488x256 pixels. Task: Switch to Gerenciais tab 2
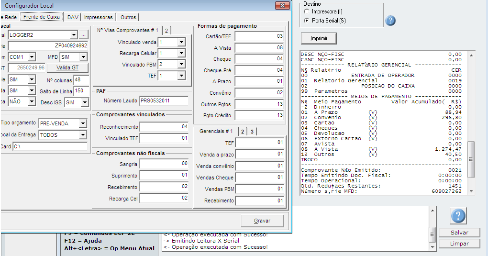(243, 132)
